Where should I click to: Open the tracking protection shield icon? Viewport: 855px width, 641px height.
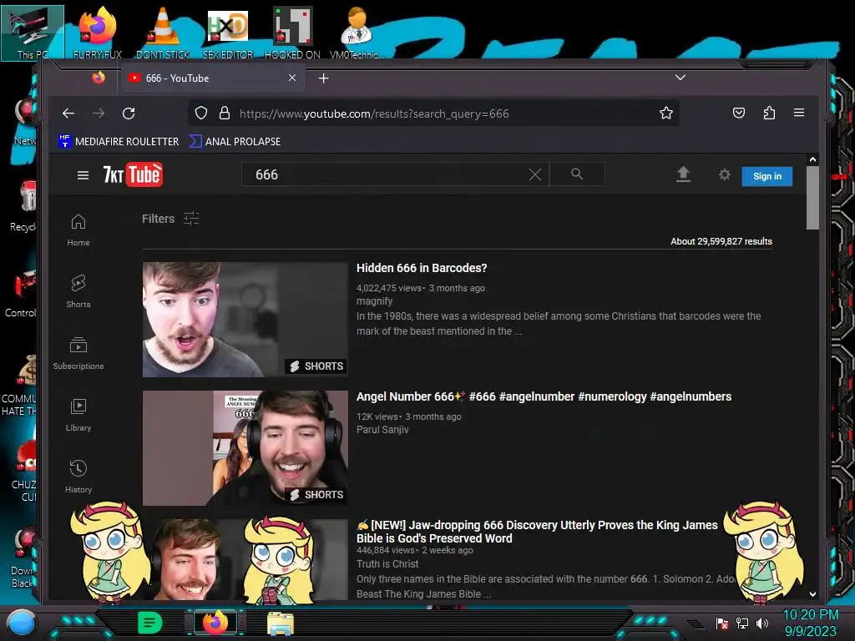201,113
